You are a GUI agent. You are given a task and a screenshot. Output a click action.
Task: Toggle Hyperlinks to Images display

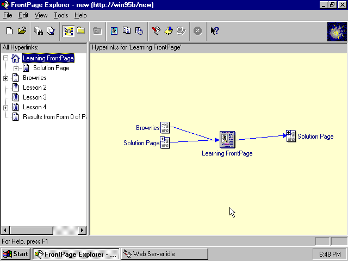(x=114, y=31)
